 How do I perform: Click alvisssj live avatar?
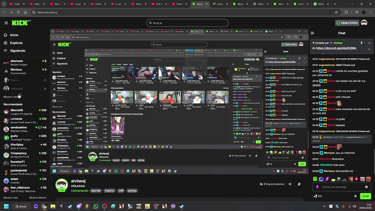pos(62,185)
